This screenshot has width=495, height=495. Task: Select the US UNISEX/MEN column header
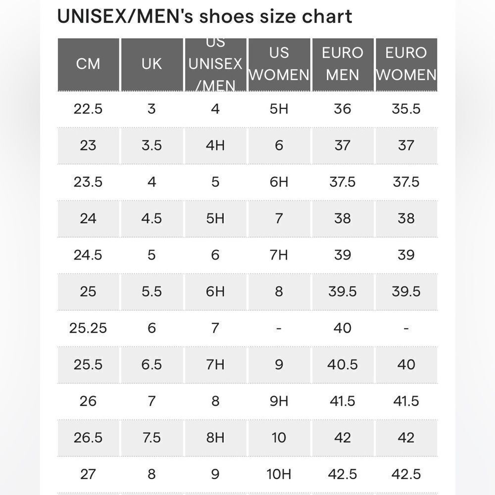point(216,64)
